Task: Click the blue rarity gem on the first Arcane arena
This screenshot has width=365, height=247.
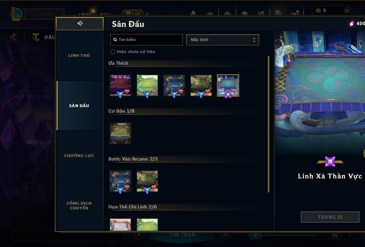Action: pyautogui.click(x=120, y=190)
